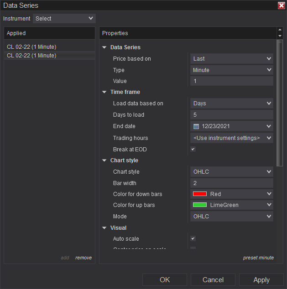Open the Load data based on dropdown

[232, 103]
